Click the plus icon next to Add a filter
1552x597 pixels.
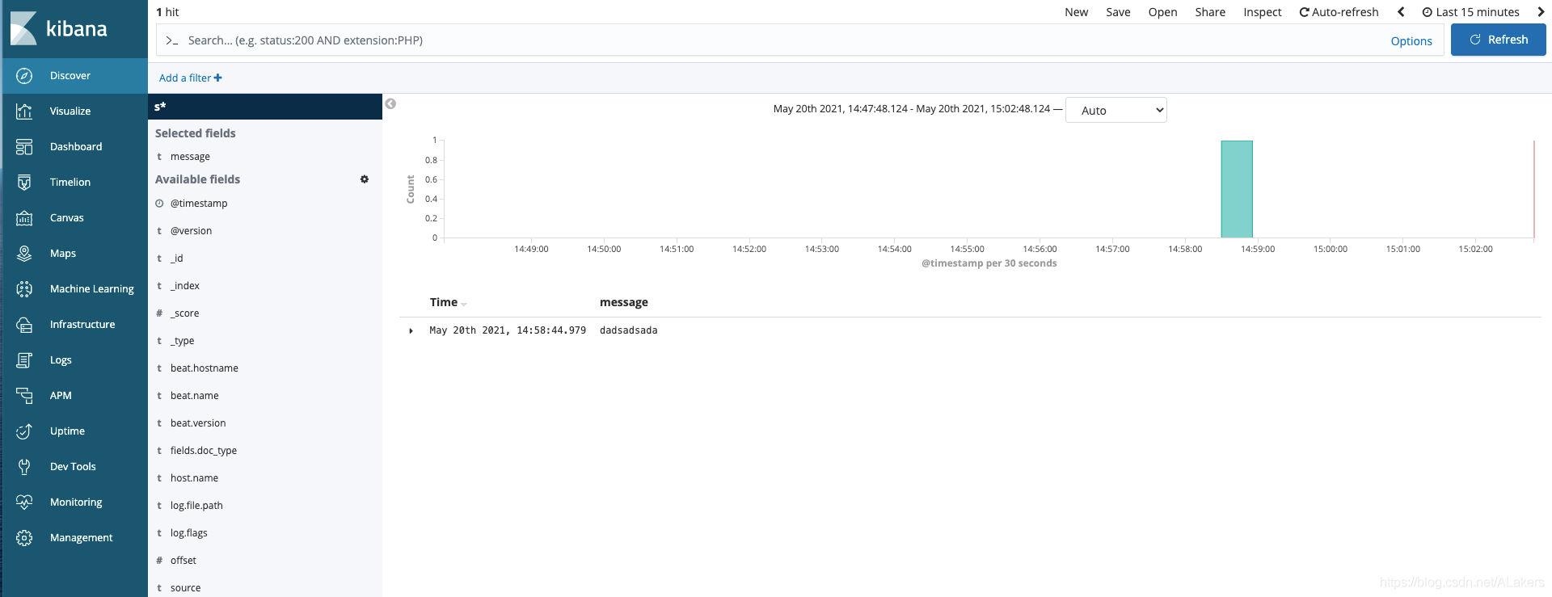point(218,78)
